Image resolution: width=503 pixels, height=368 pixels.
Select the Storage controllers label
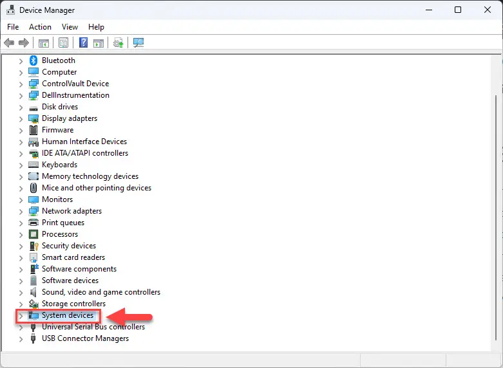tap(74, 304)
